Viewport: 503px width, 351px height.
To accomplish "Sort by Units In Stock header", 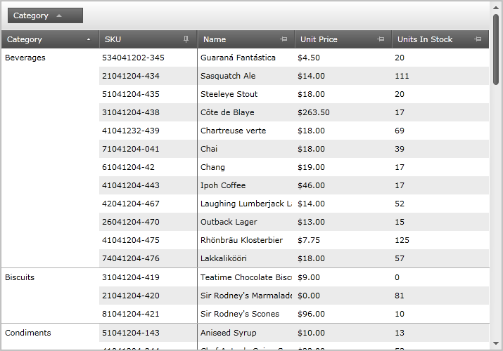I will tap(426, 39).
